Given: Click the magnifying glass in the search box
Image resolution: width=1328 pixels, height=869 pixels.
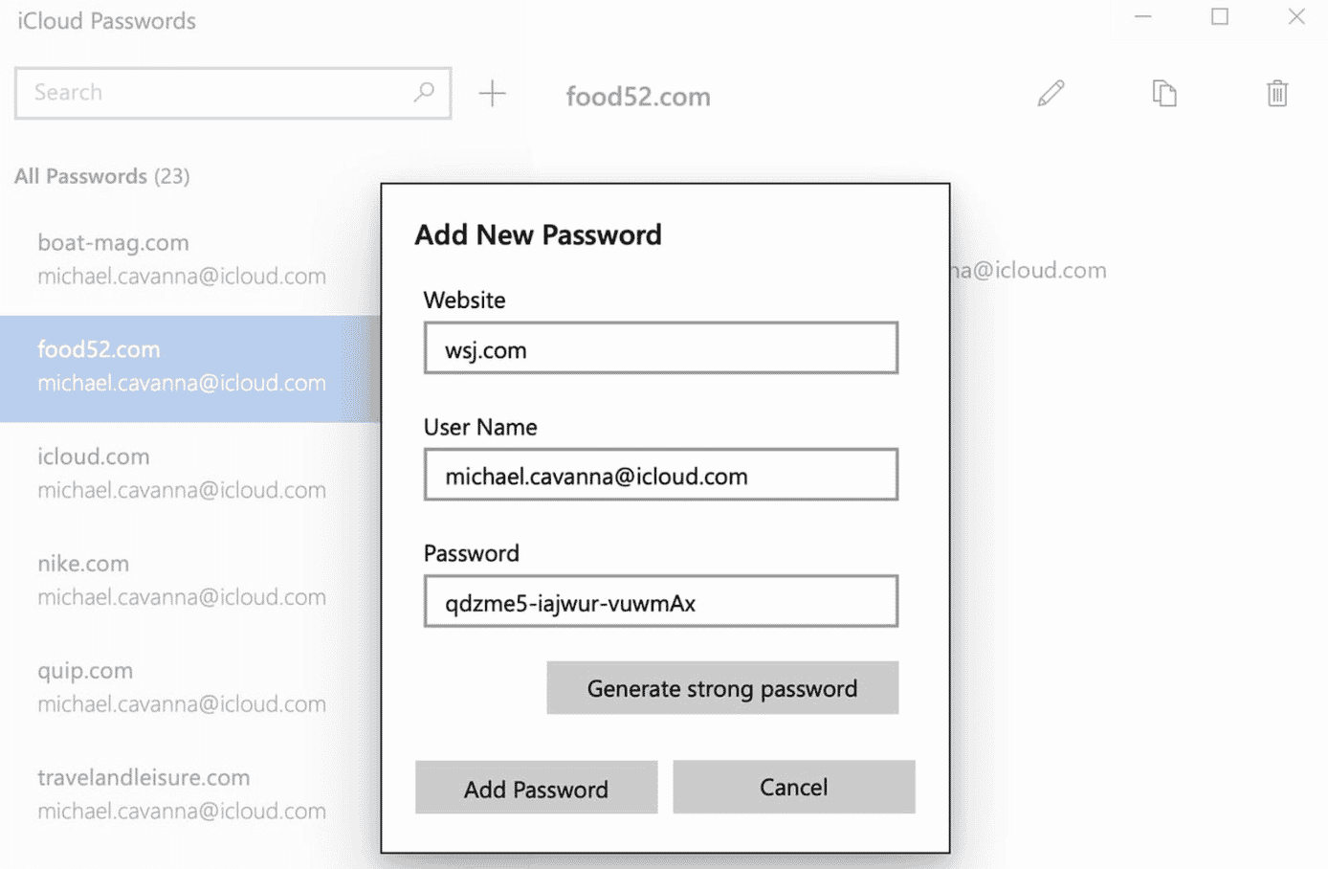Looking at the screenshot, I should (x=423, y=93).
